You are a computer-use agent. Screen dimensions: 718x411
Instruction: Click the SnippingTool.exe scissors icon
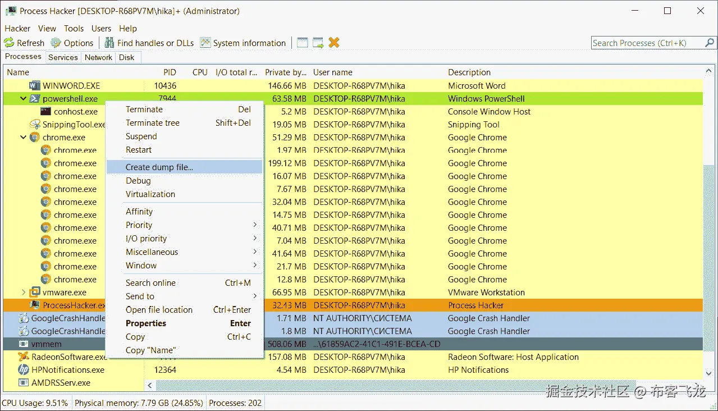(35, 125)
